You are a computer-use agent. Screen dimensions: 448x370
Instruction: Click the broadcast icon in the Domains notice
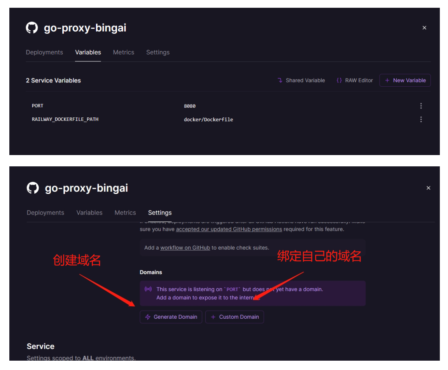[x=148, y=289]
